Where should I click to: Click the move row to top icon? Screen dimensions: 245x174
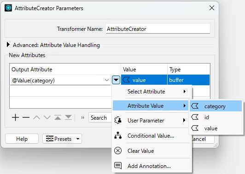[58, 117]
